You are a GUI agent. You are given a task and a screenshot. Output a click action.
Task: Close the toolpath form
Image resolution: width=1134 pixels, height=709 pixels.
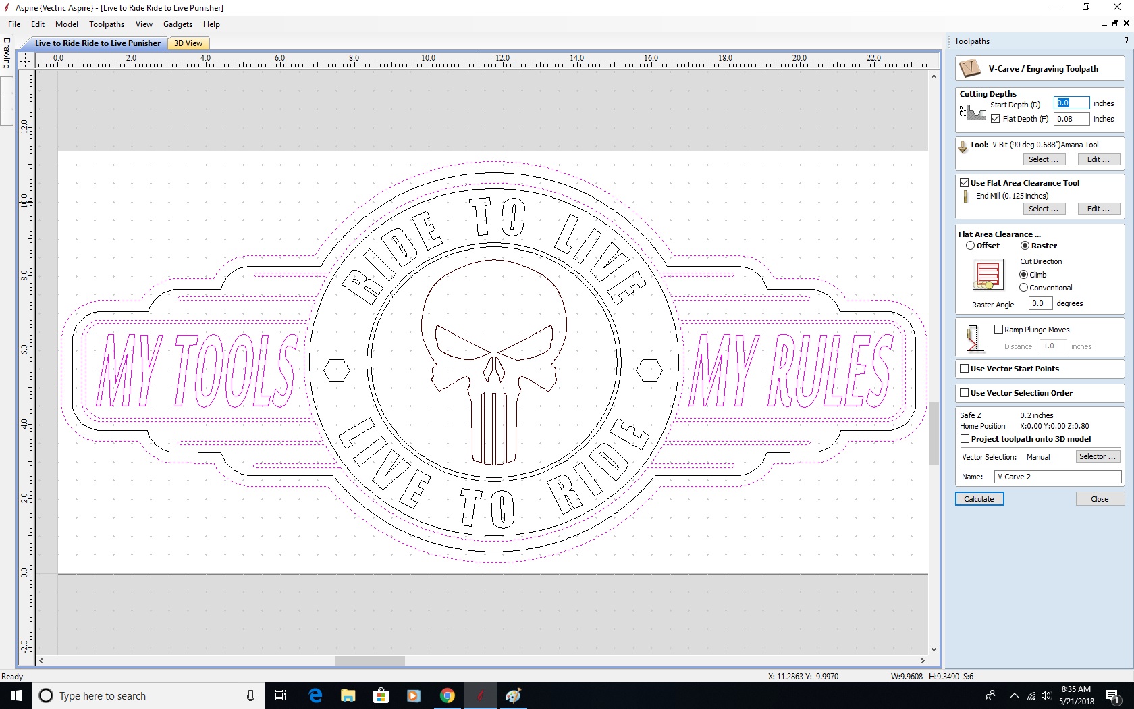point(1100,499)
